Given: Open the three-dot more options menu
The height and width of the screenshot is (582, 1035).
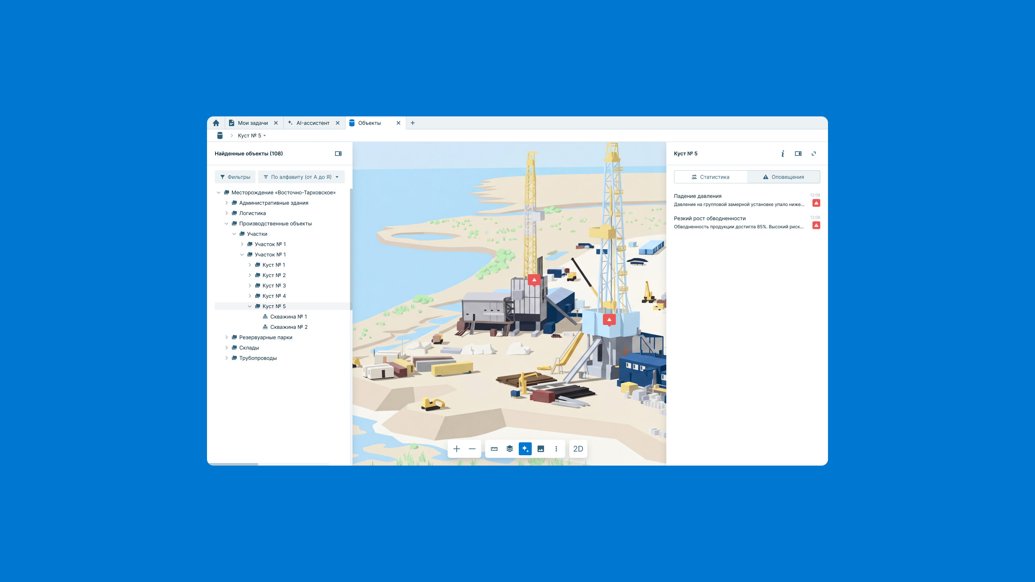Looking at the screenshot, I should click(556, 449).
